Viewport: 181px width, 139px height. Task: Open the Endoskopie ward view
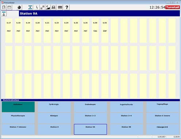[90, 107]
